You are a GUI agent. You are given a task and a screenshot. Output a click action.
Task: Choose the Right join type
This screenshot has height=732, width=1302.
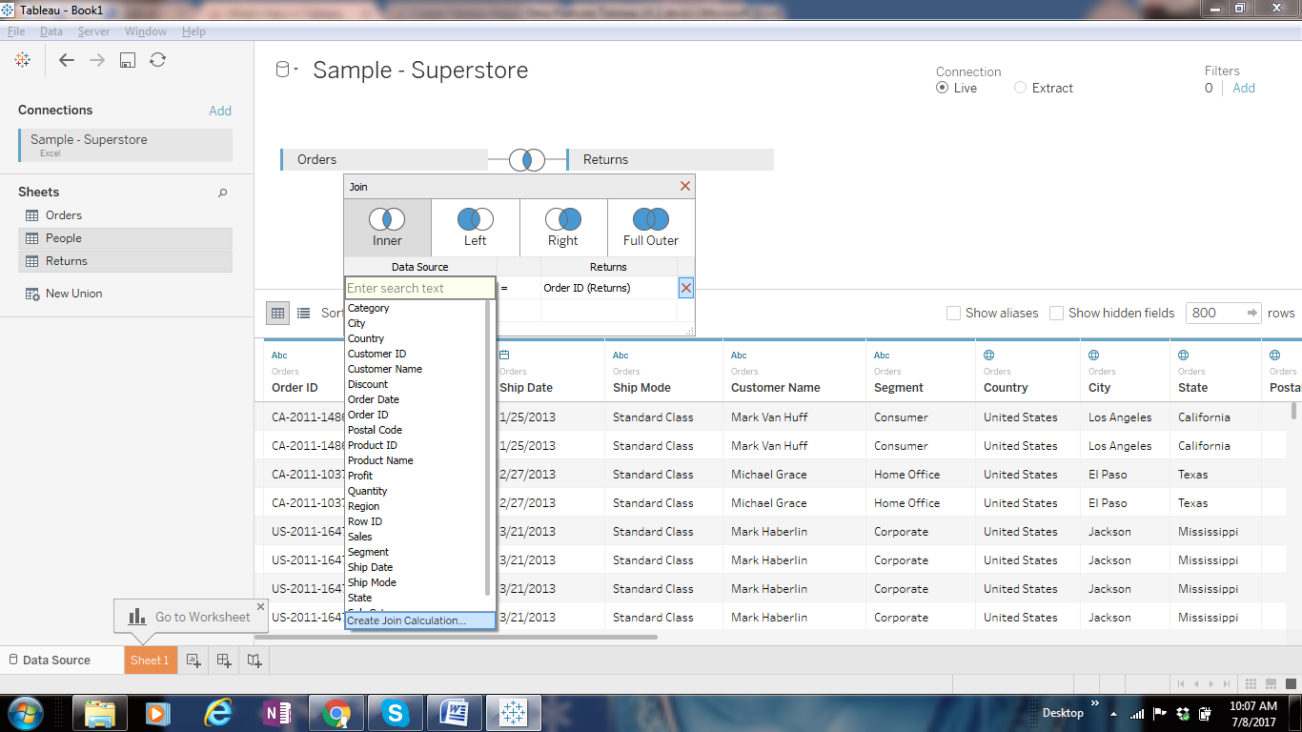pos(563,228)
